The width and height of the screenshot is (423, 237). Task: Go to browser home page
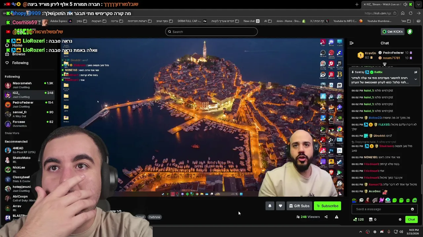[403, 13]
